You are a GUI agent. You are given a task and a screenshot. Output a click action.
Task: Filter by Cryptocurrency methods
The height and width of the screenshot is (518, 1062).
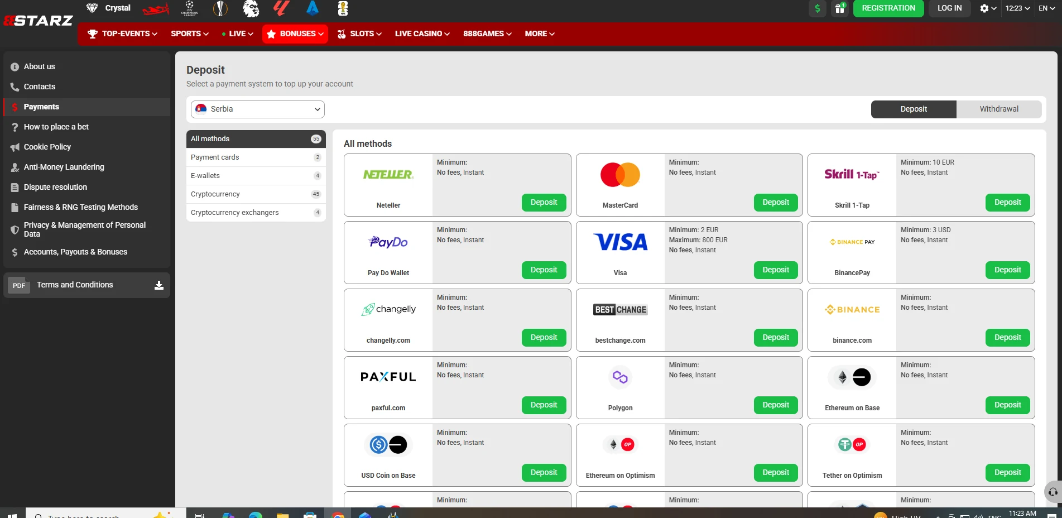pyautogui.click(x=256, y=194)
